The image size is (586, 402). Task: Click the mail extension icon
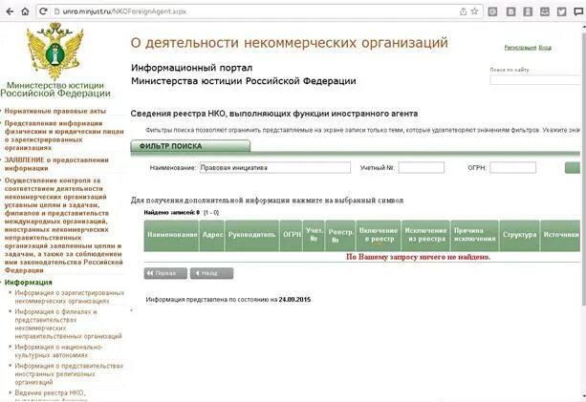[545, 11]
